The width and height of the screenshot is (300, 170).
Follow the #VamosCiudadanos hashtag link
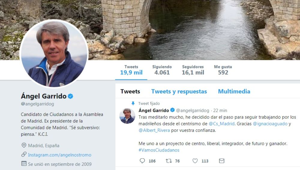coord(159,150)
